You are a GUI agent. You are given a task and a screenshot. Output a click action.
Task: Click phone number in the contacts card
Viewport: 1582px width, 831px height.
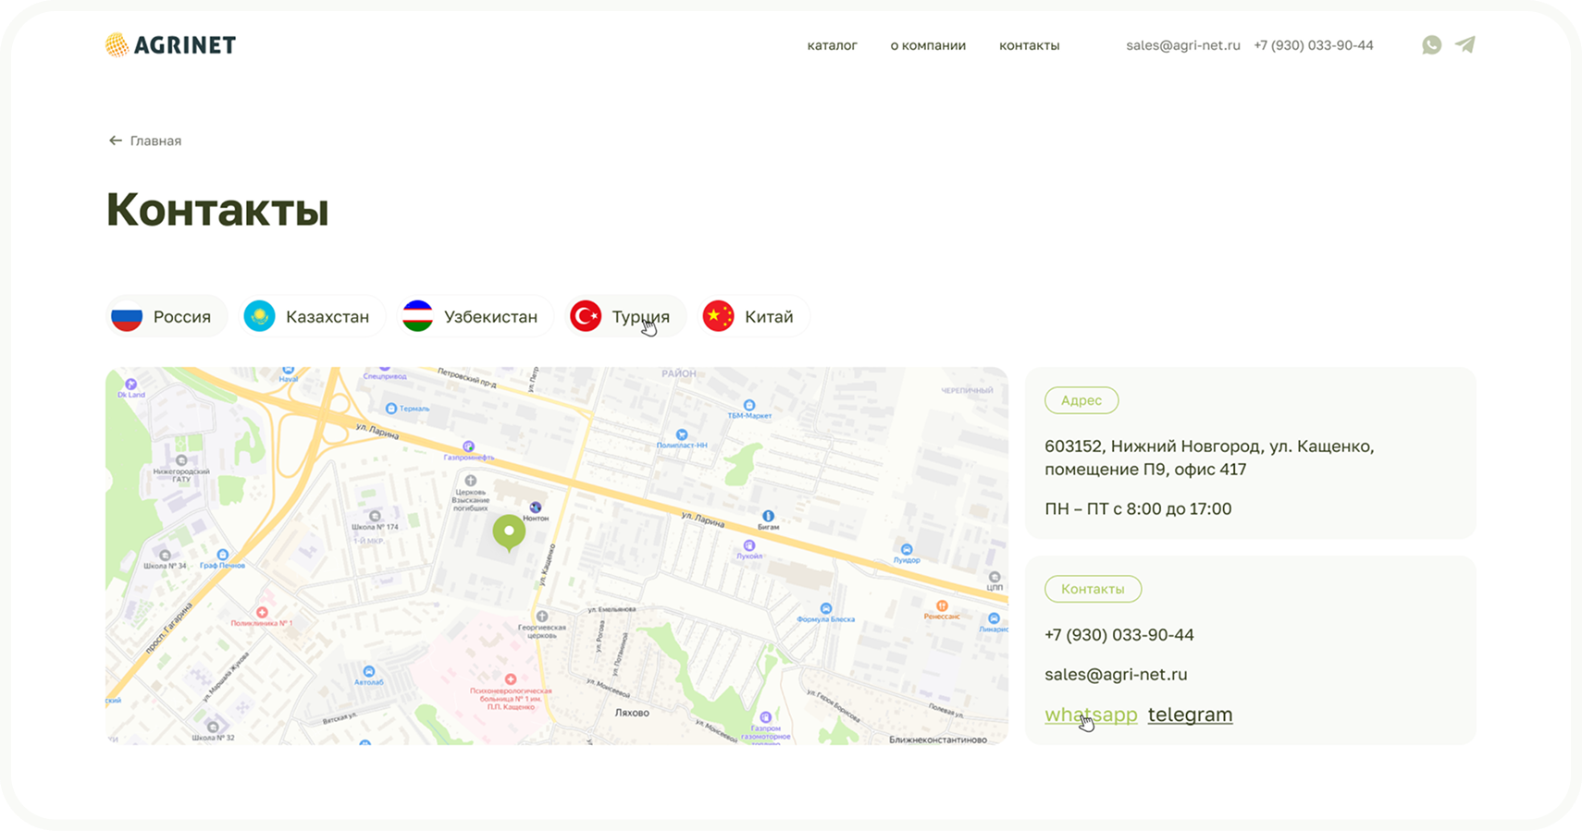point(1119,635)
